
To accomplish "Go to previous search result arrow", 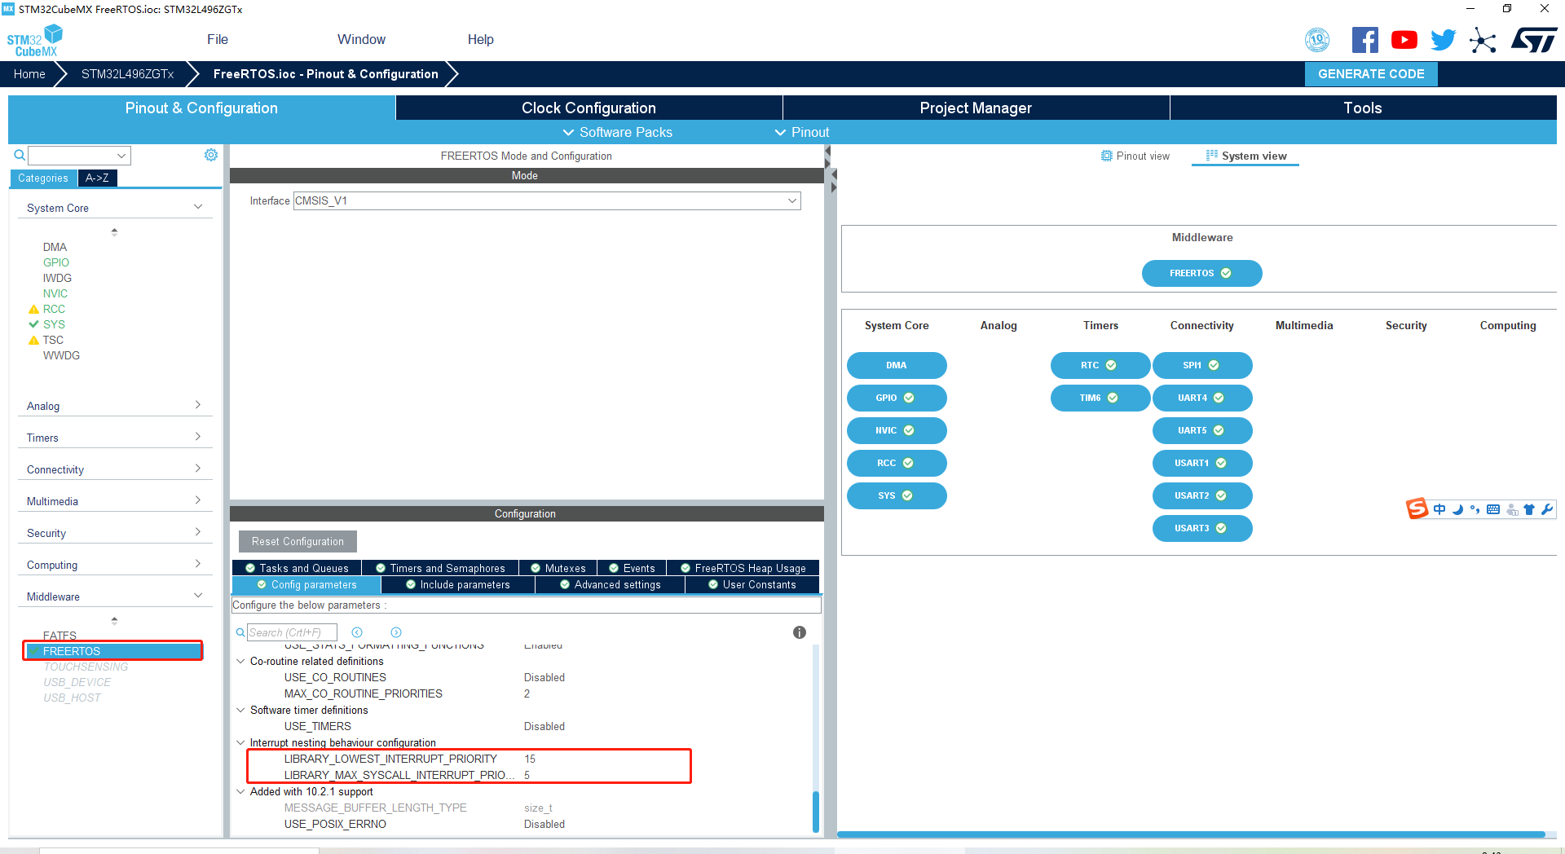I will point(357,632).
